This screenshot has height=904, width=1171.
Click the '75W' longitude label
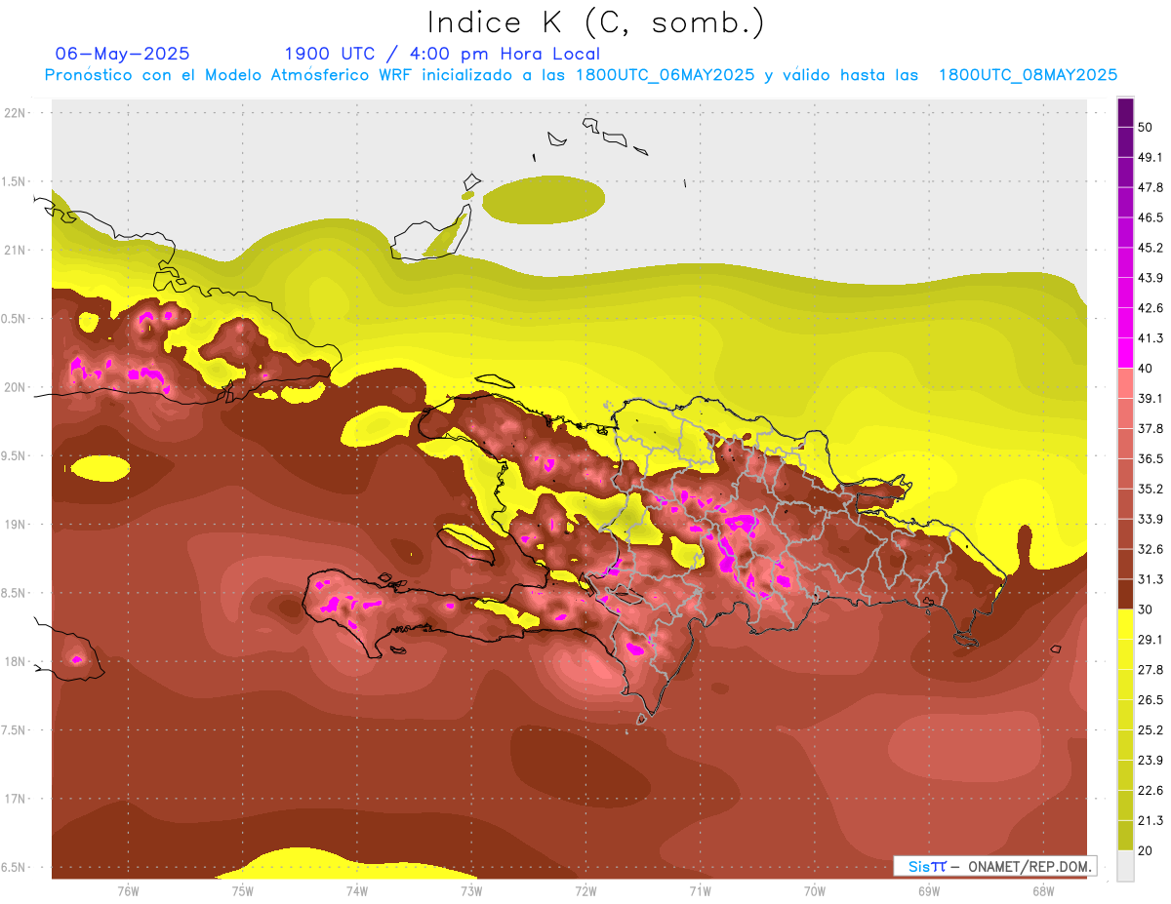[x=242, y=890]
